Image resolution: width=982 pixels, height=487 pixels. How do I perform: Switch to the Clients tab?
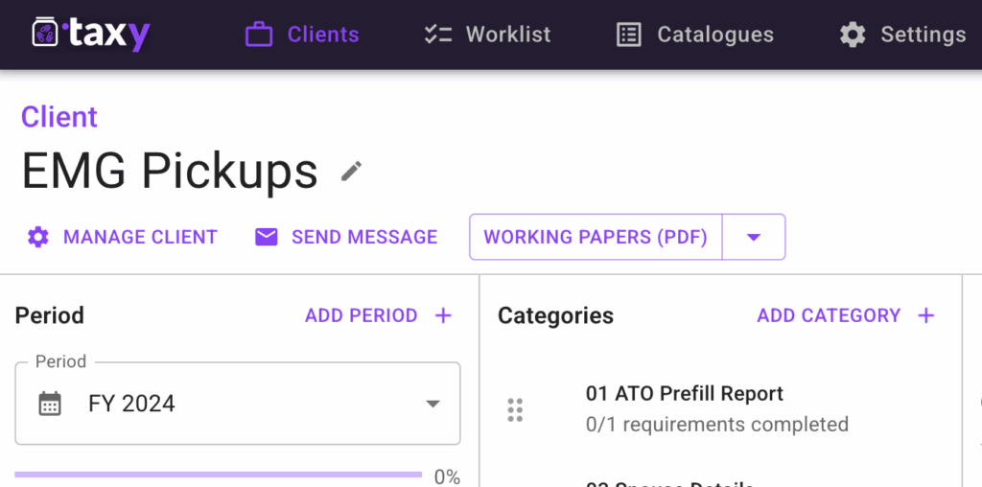point(322,35)
